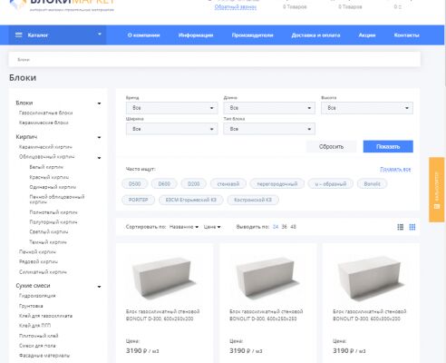Expand the Каталог dropdown arrow

tap(100, 34)
